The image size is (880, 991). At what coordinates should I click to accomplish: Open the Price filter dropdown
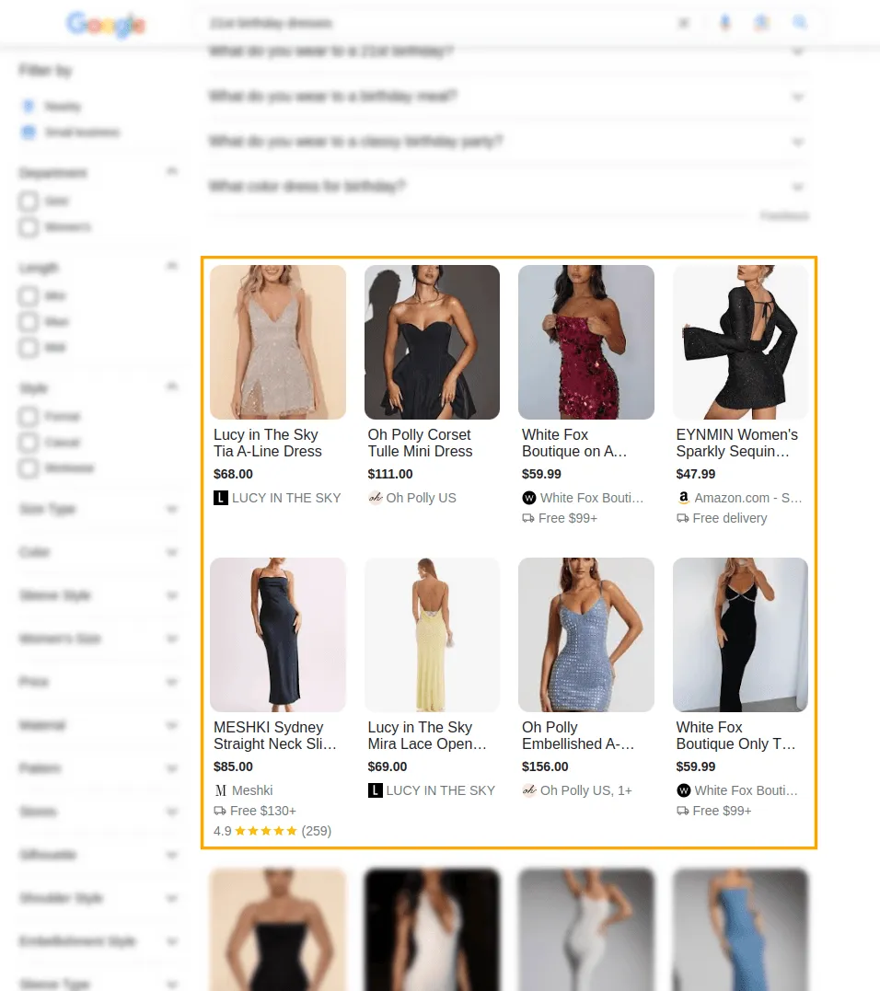point(172,682)
